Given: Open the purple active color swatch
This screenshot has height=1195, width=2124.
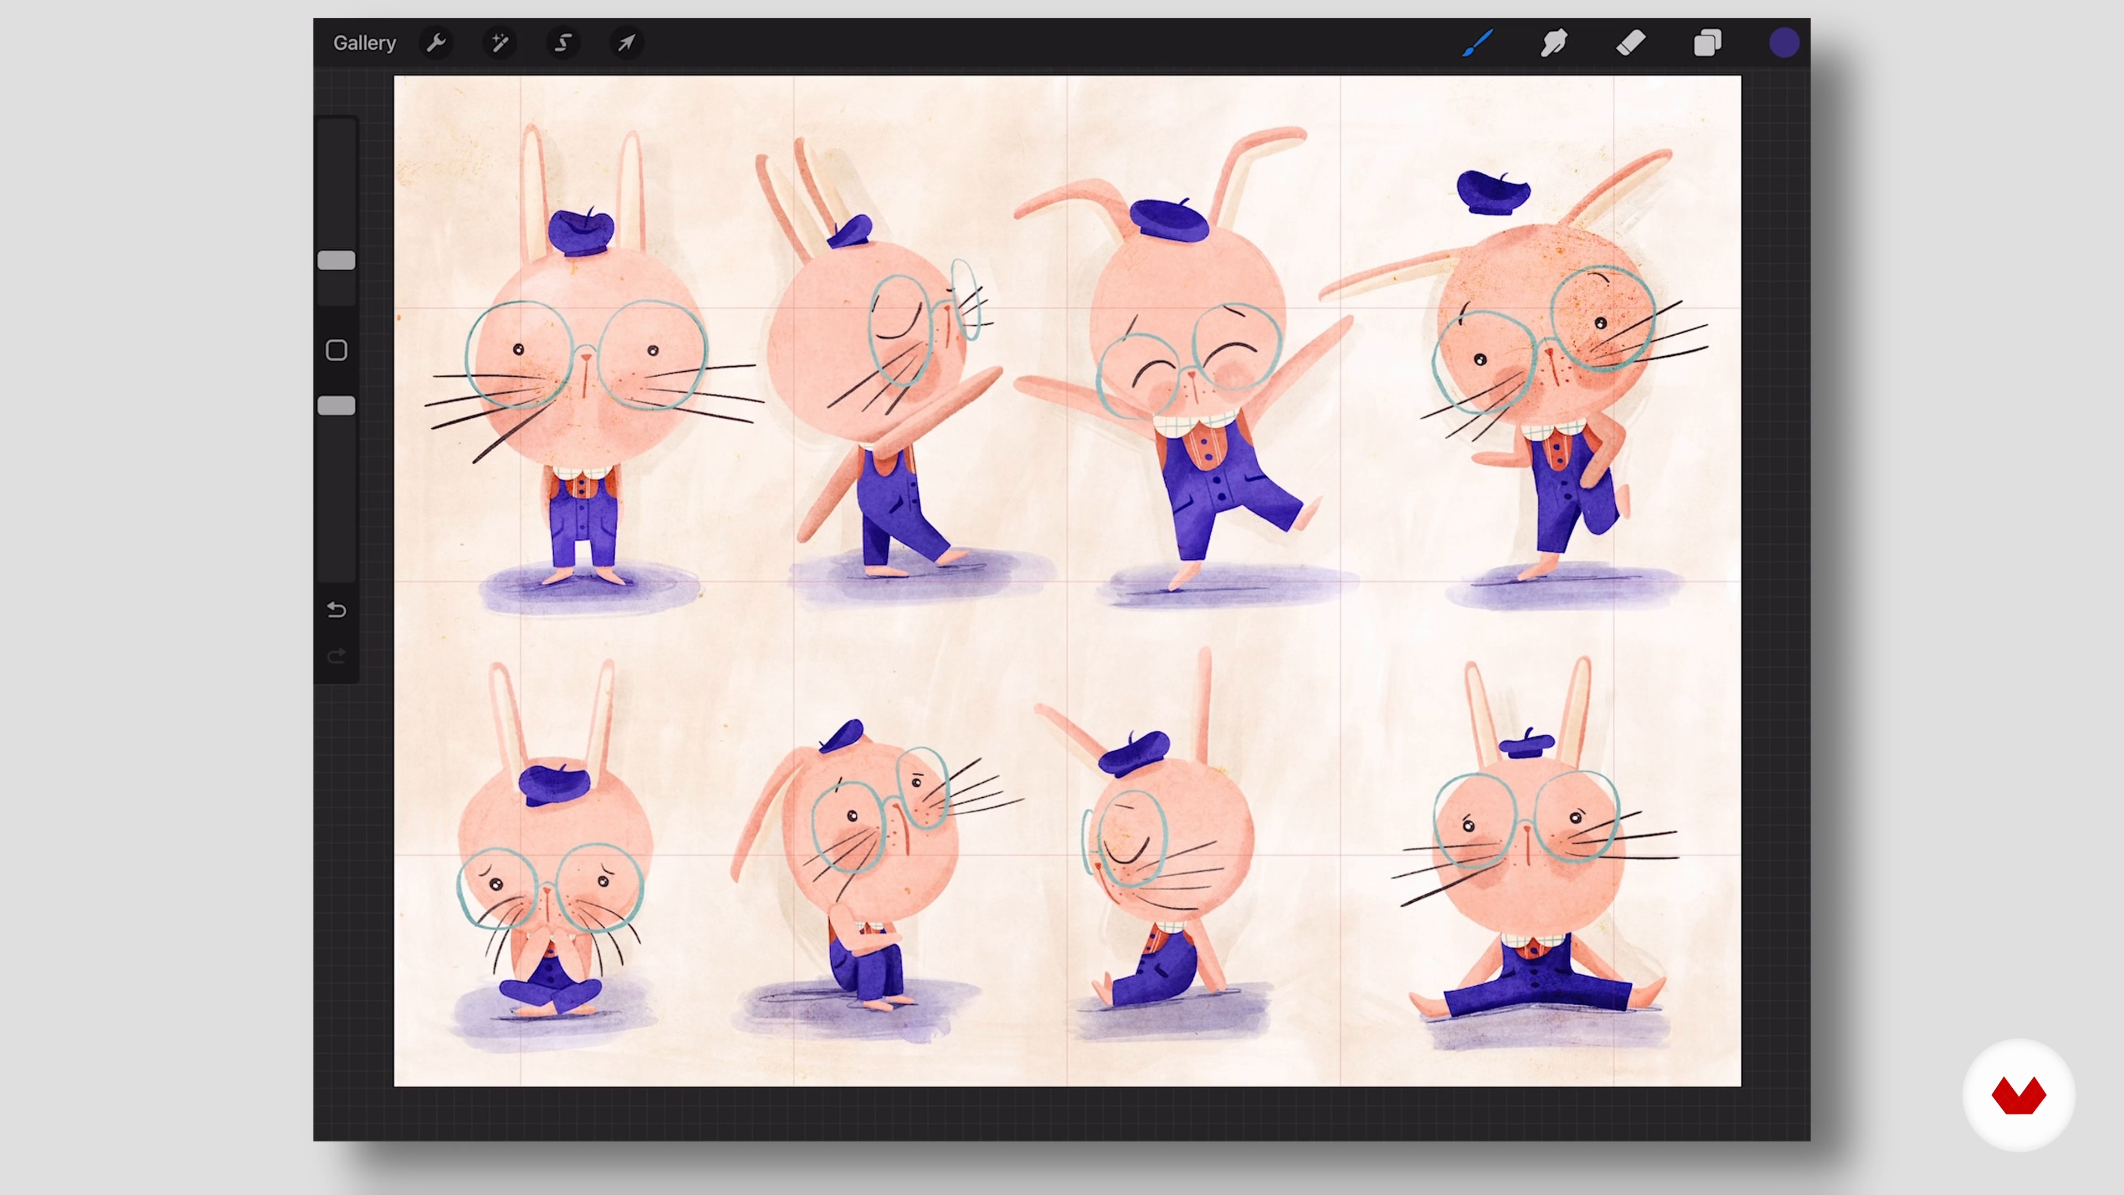Looking at the screenshot, I should point(1784,43).
